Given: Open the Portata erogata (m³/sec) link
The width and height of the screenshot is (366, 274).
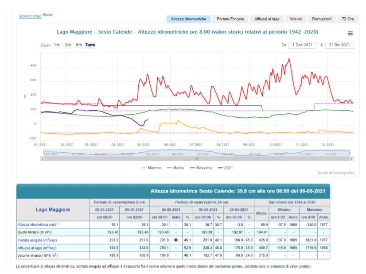Looking at the screenshot, I should click(37, 240).
